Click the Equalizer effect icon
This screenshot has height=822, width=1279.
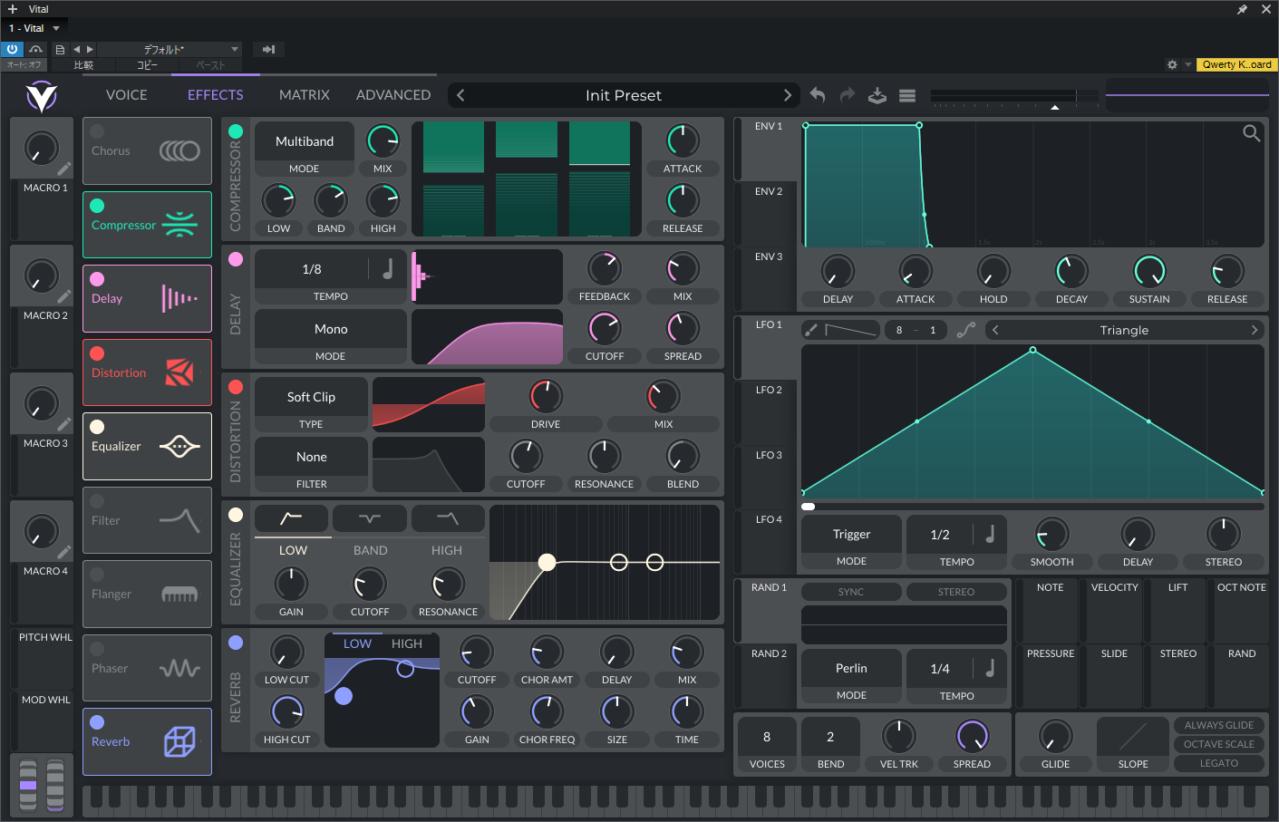click(x=179, y=446)
